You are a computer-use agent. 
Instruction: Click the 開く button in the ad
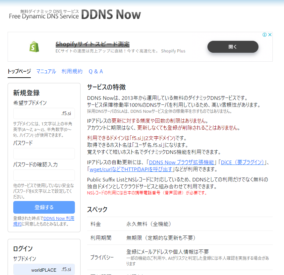tap(233, 47)
